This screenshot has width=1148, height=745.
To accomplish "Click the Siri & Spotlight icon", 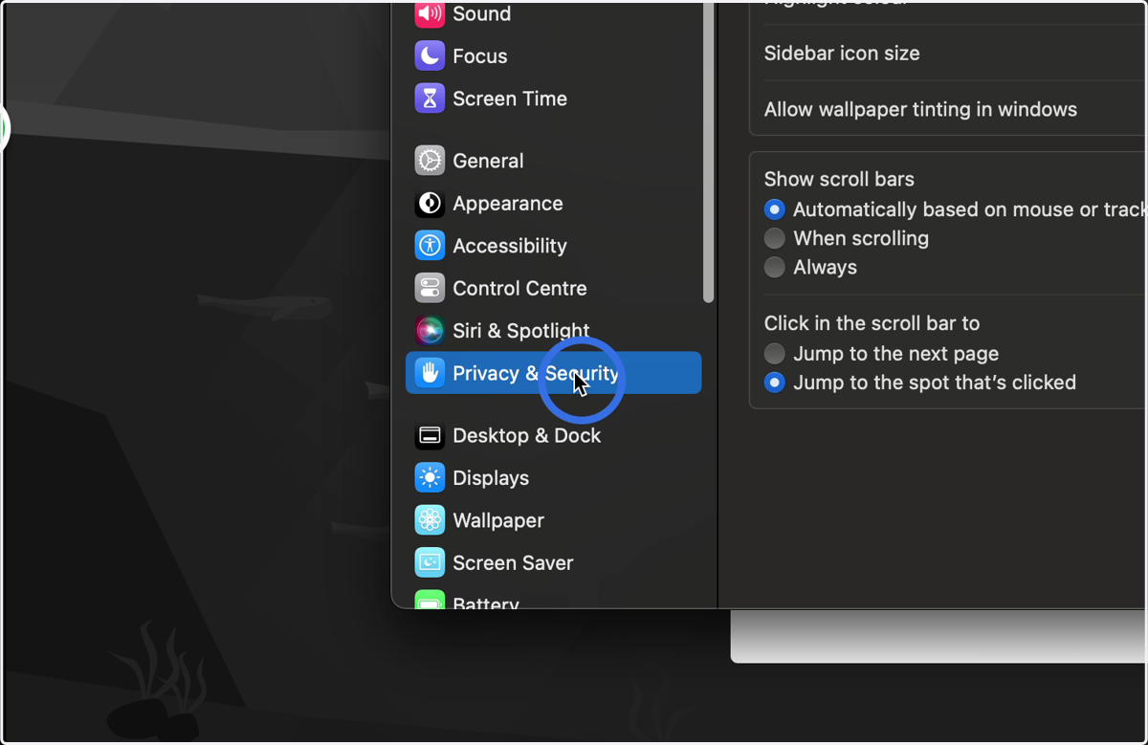I will coord(430,331).
